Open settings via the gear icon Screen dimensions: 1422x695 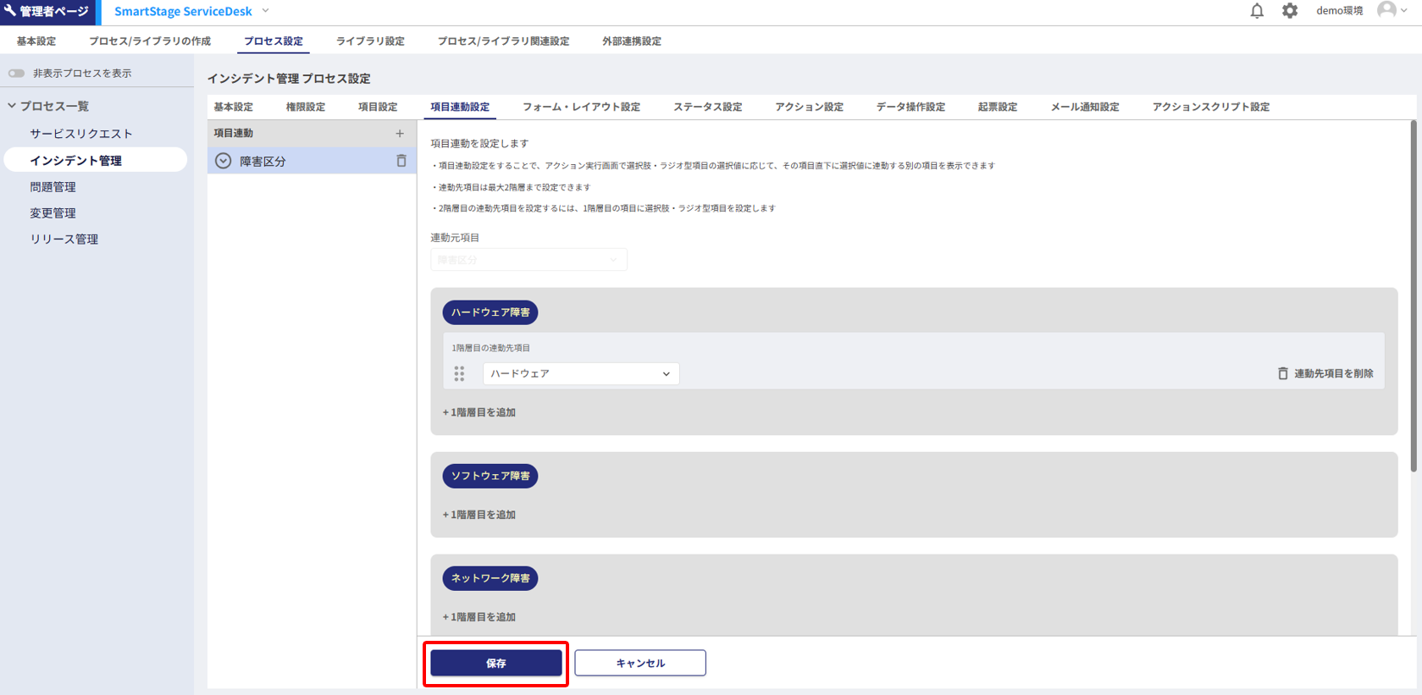[x=1289, y=11]
